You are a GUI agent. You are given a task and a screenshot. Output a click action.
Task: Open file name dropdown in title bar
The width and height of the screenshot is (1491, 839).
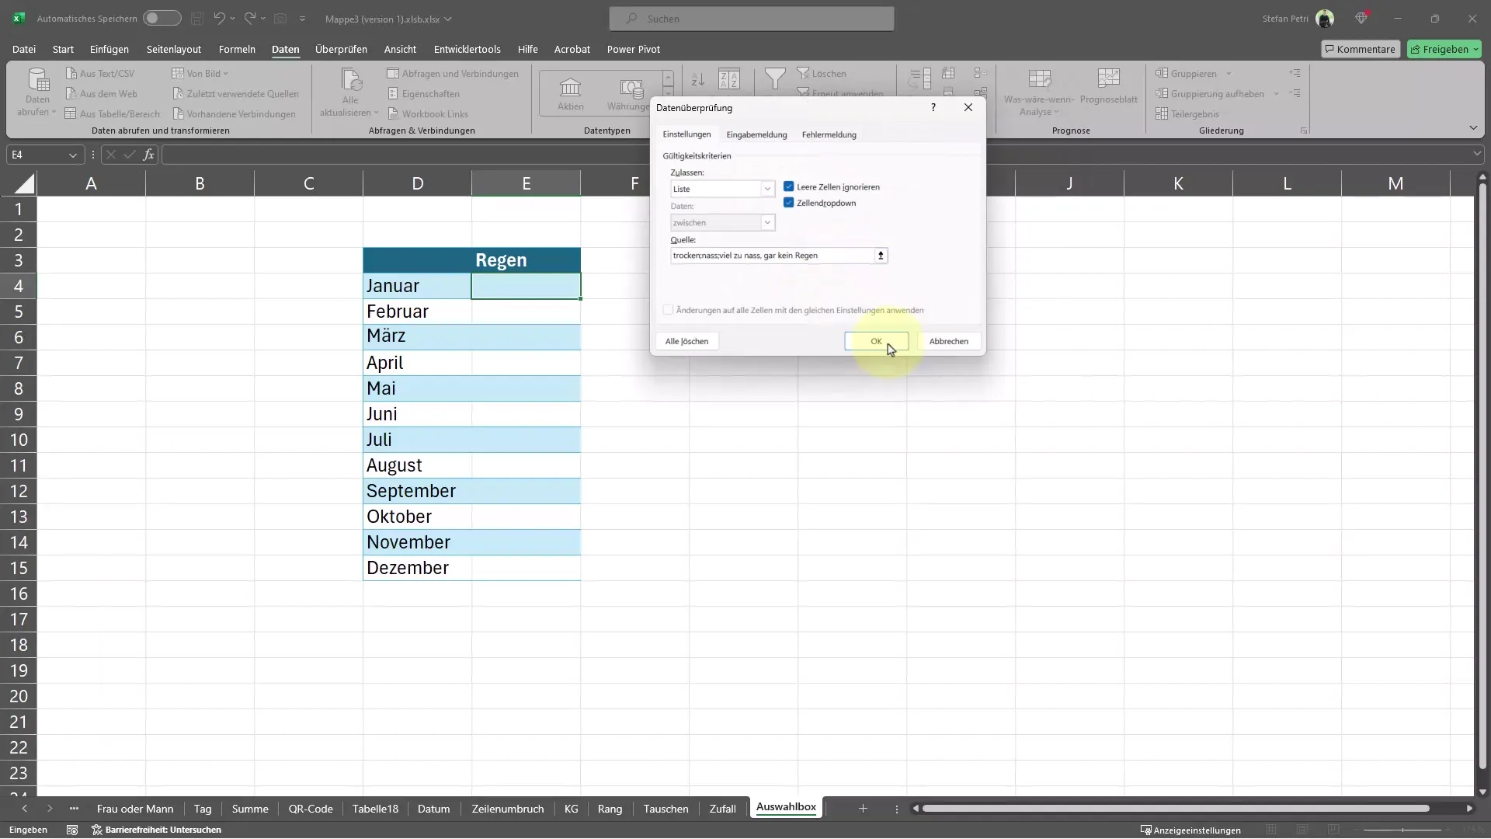tap(448, 19)
